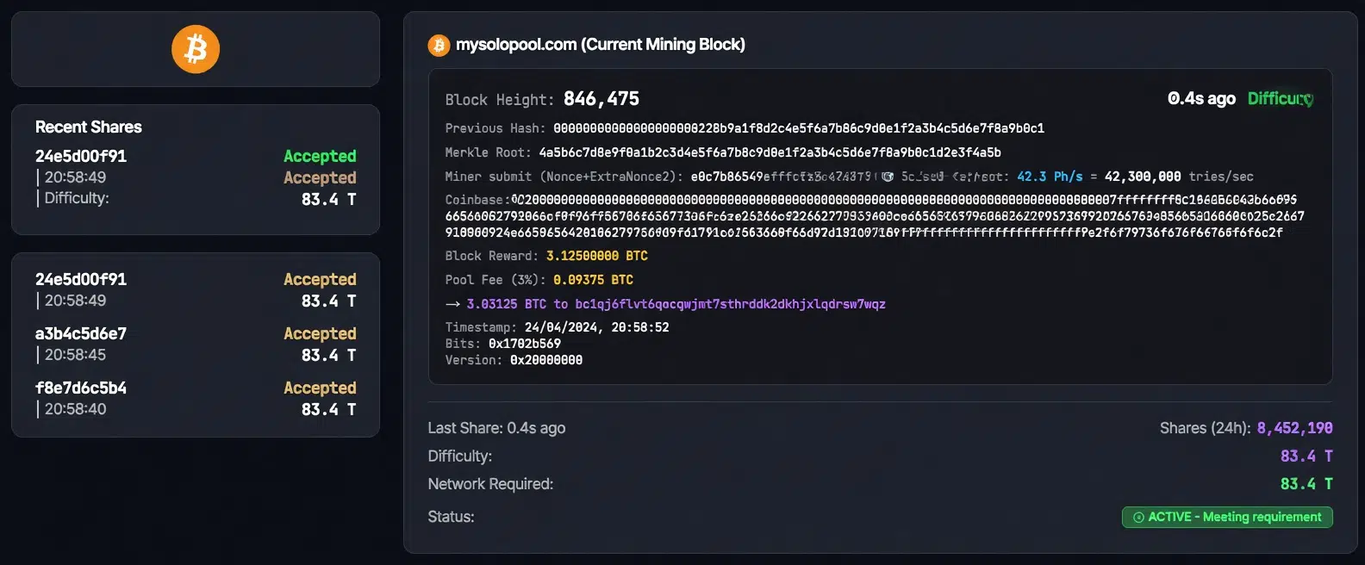1365x565 pixels.
Task: Select the mysolopool.com Current Mining Block title
Action: tap(601, 44)
